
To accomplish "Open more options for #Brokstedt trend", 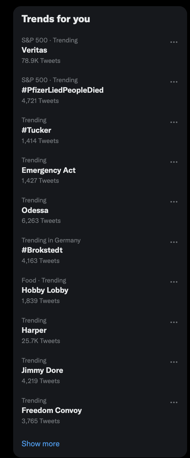I will (x=174, y=242).
